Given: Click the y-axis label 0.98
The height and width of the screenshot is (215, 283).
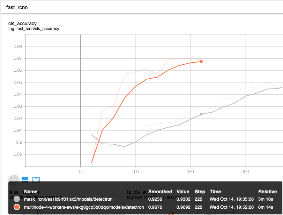Looking at the screenshot, I should click(x=18, y=46).
